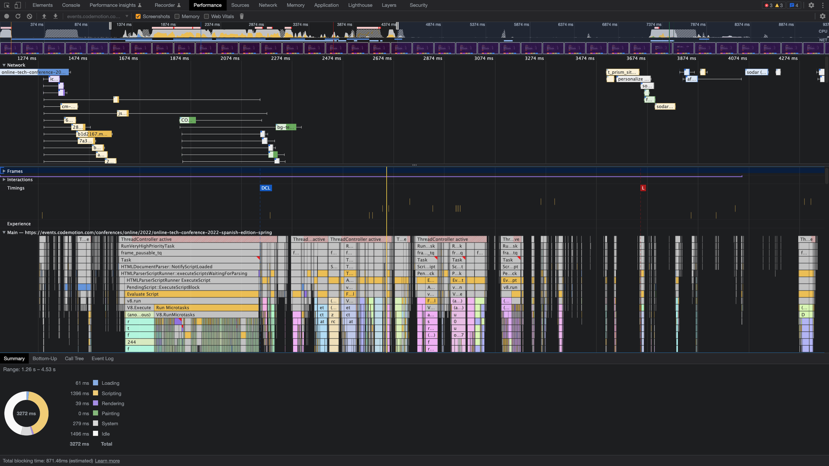Collapse the Network track
The image size is (829, 466).
(x=4, y=65)
